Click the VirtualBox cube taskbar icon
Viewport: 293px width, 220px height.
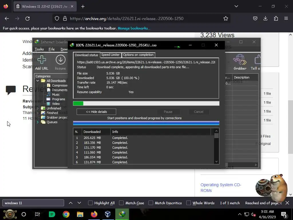(x=108, y=214)
